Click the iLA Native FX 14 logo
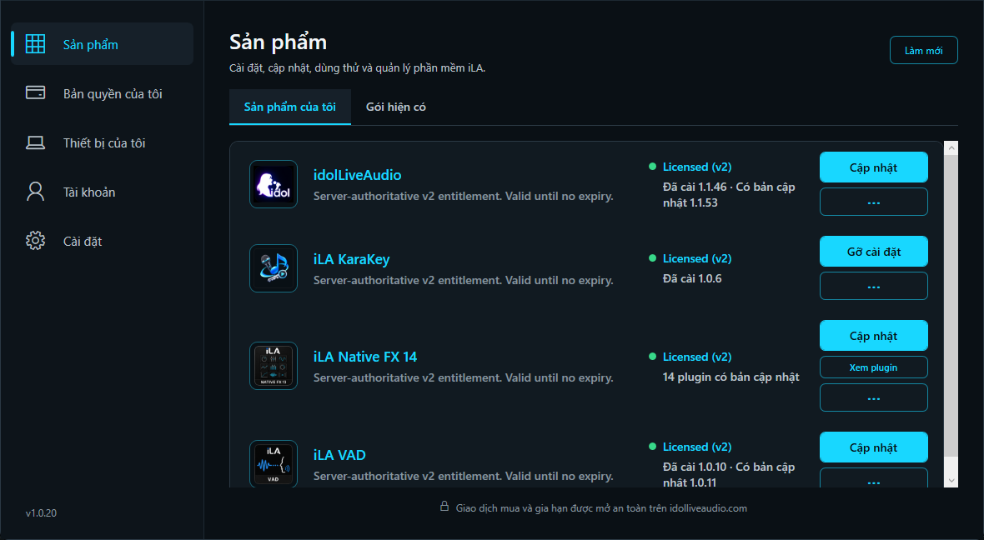The image size is (984, 540). tap(274, 366)
